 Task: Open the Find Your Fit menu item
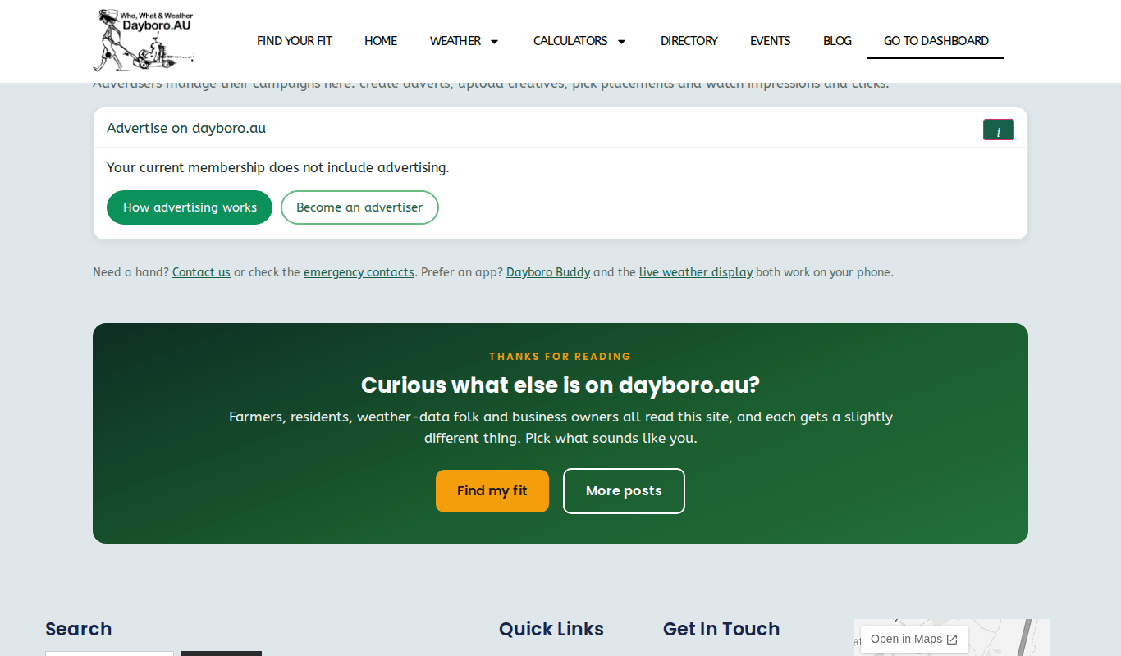(295, 41)
